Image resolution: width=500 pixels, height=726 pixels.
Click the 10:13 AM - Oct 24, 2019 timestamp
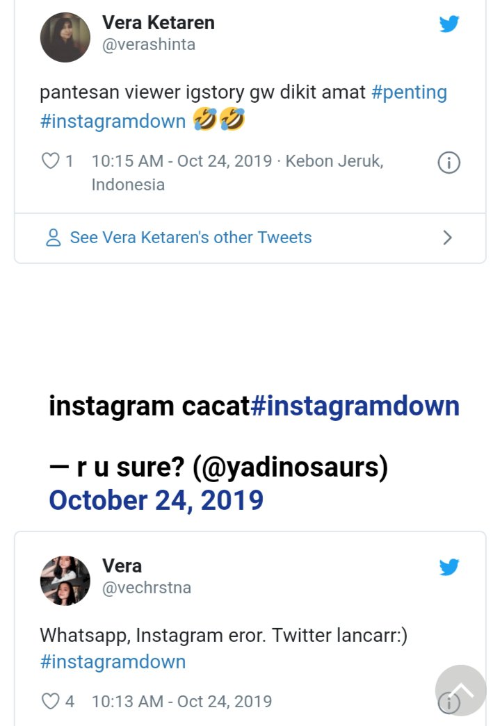pos(182,702)
